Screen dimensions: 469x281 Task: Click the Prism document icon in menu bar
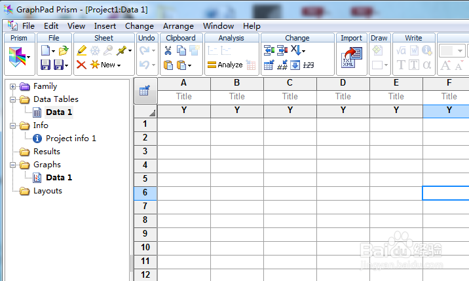[12, 25]
